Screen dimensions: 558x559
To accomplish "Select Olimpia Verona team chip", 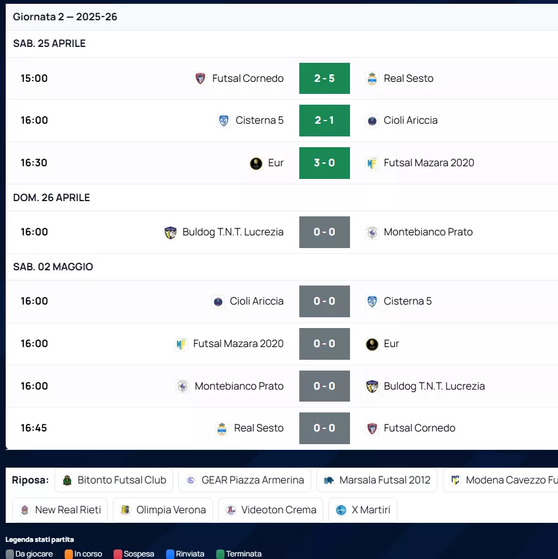I will (x=163, y=510).
